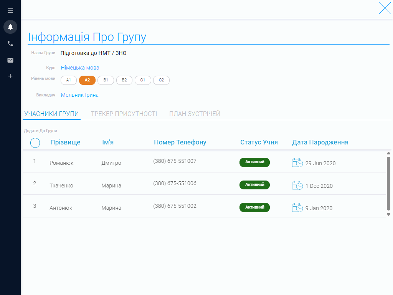Open the mail envelope icon
This screenshot has height=295, width=393.
(x=10, y=60)
